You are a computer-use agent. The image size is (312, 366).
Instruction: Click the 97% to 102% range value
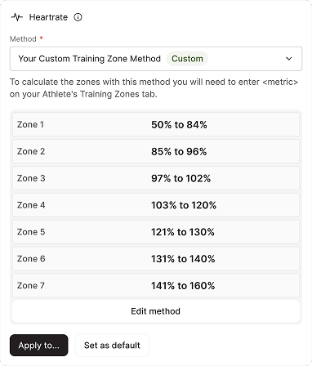(181, 178)
